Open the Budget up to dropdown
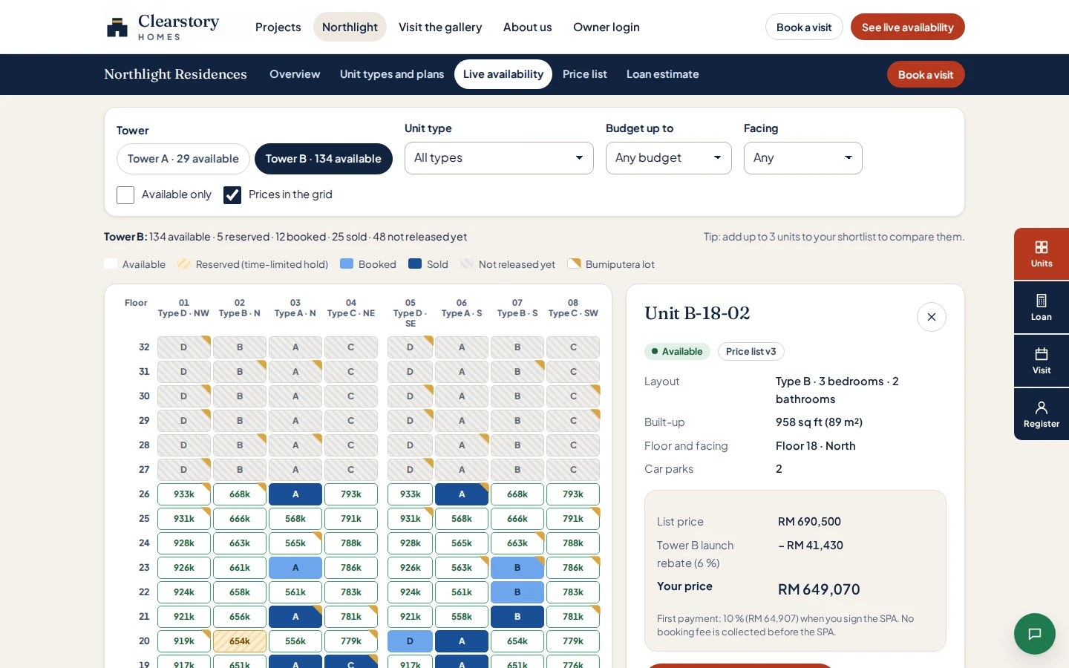Image resolution: width=1069 pixels, height=668 pixels. 669,158
